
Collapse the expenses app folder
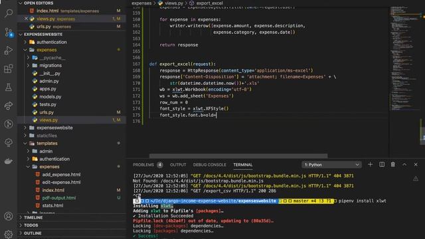coord(25,50)
